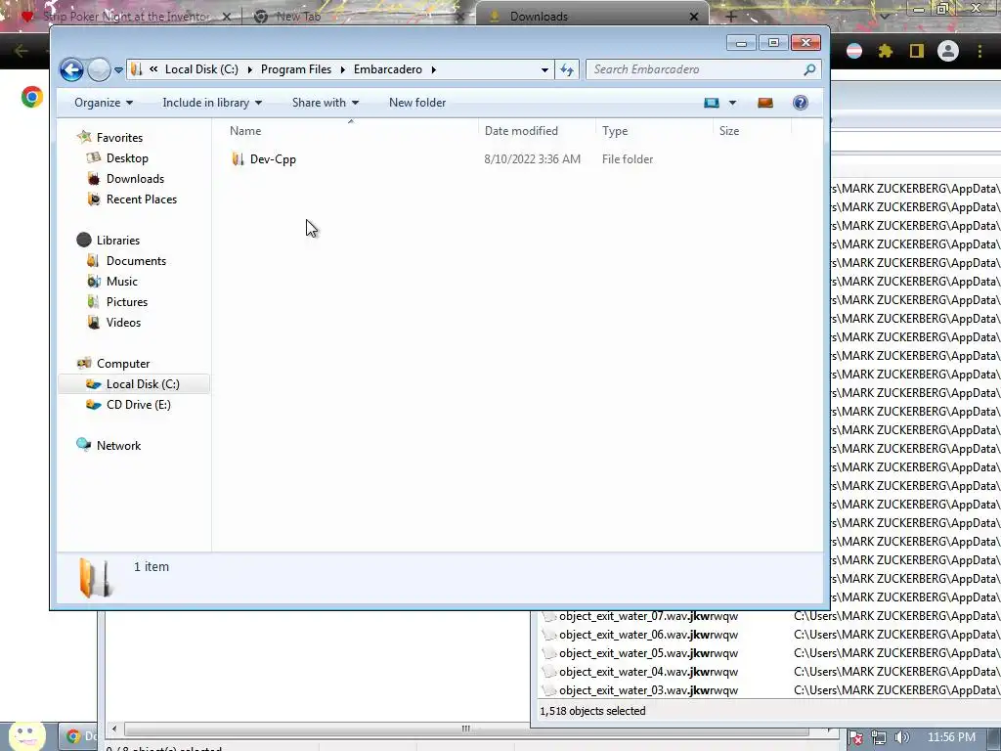Select Program Files in address breadcrumb

tap(296, 69)
